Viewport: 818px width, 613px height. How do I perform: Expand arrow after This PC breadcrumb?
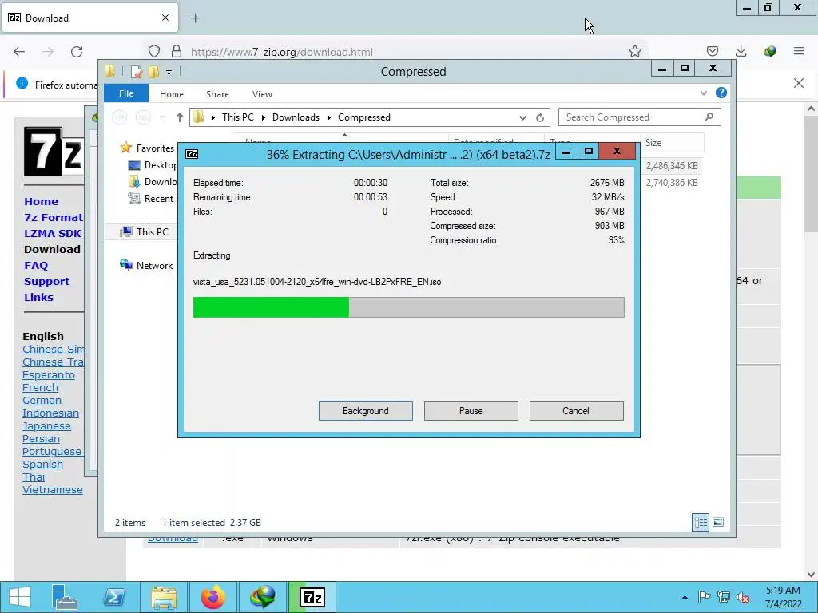click(x=263, y=117)
